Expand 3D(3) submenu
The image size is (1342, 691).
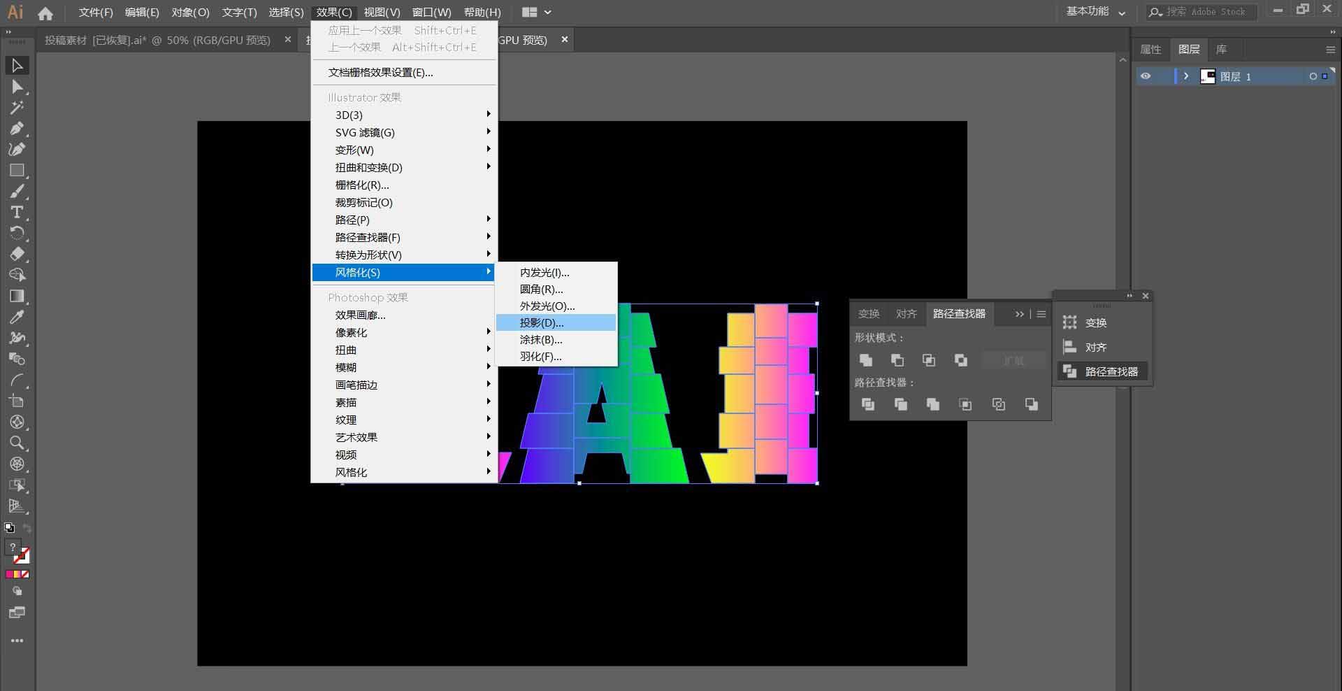(403, 115)
